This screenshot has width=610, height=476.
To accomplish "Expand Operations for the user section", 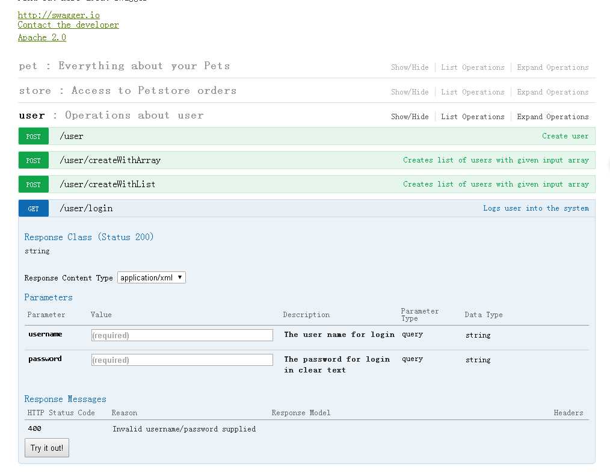I will tap(552, 117).
